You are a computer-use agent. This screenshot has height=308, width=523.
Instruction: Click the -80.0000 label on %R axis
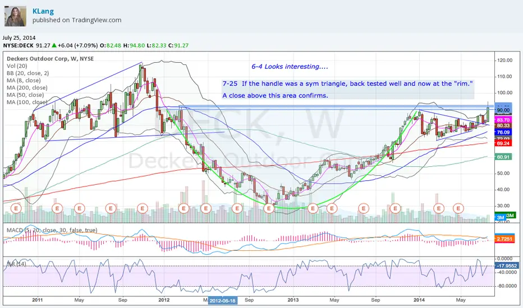coord(506,286)
